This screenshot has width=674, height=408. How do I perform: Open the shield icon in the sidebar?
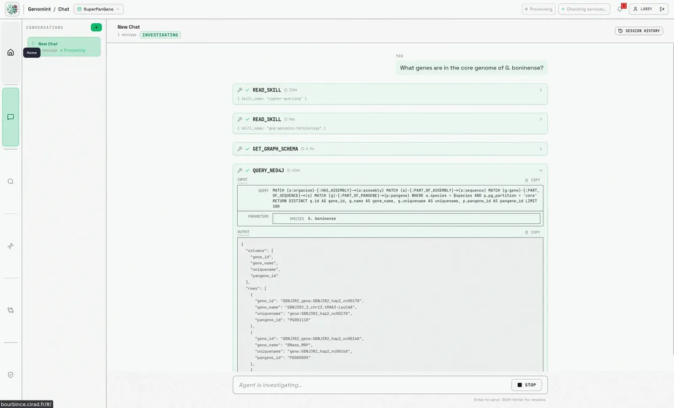tap(11, 375)
